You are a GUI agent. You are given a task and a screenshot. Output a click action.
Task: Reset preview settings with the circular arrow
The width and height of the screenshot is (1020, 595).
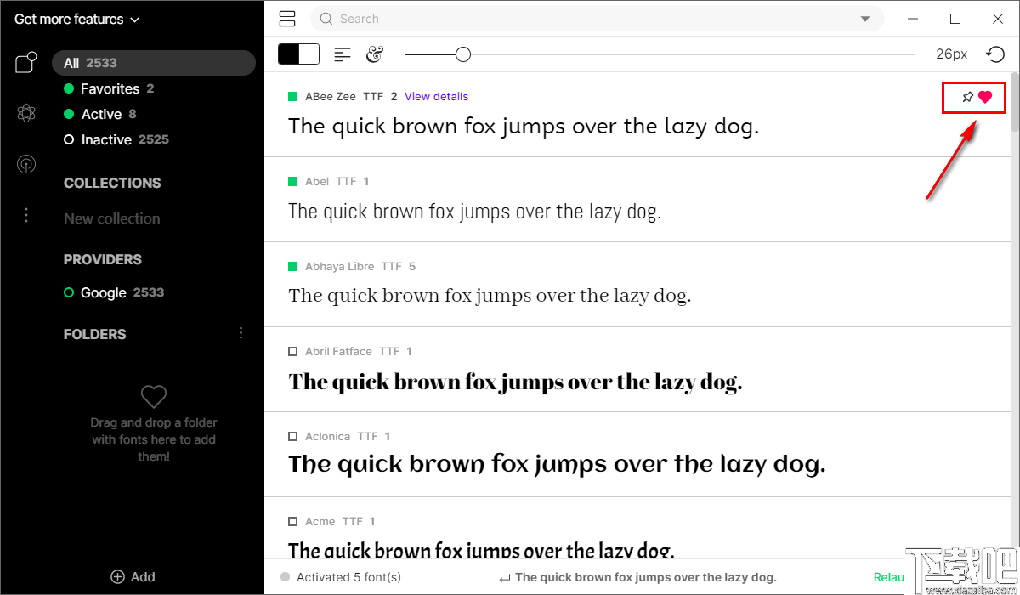tap(994, 54)
